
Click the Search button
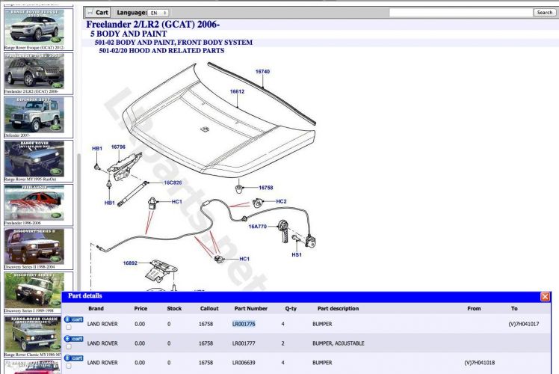click(x=544, y=13)
